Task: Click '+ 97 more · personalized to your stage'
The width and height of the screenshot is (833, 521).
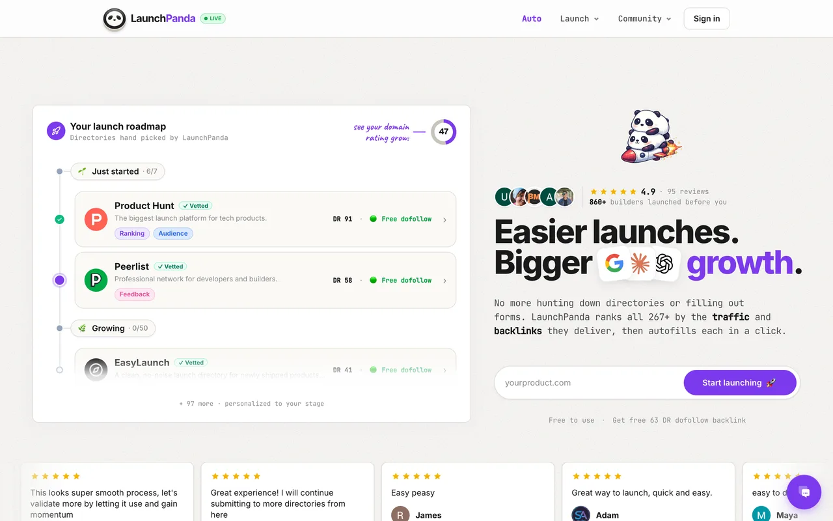Action: 251,404
